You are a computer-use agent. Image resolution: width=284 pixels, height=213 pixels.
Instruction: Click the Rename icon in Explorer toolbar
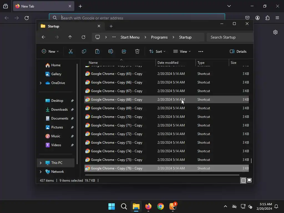(x=111, y=51)
